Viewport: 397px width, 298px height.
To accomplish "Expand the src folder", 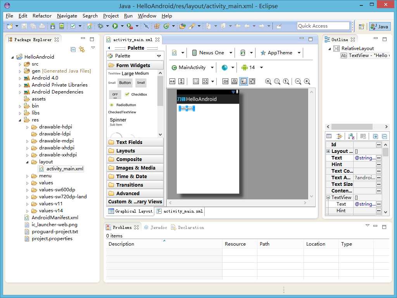I will pos(20,64).
